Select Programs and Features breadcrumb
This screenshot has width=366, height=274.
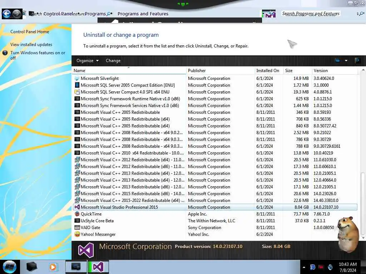[143, 14]
